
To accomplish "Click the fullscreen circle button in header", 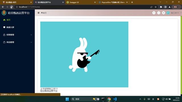I will click(x=159, y=13).
